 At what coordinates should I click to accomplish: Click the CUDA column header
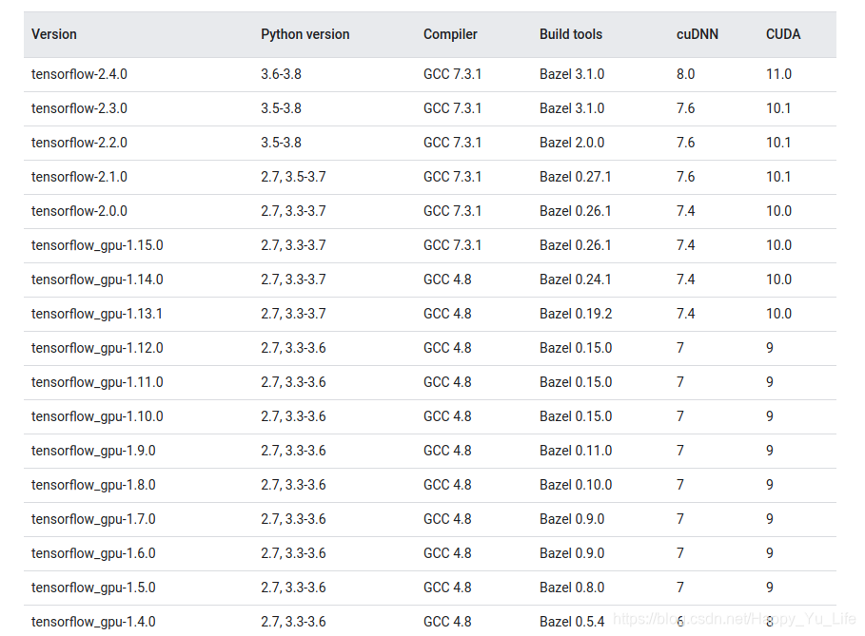pyautogui.click(x=783, y=34)
